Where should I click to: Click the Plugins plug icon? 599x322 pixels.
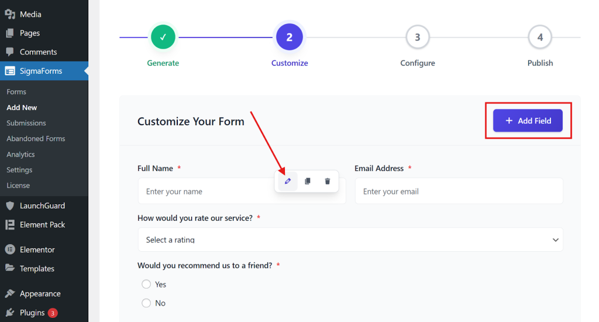(10, 313)
